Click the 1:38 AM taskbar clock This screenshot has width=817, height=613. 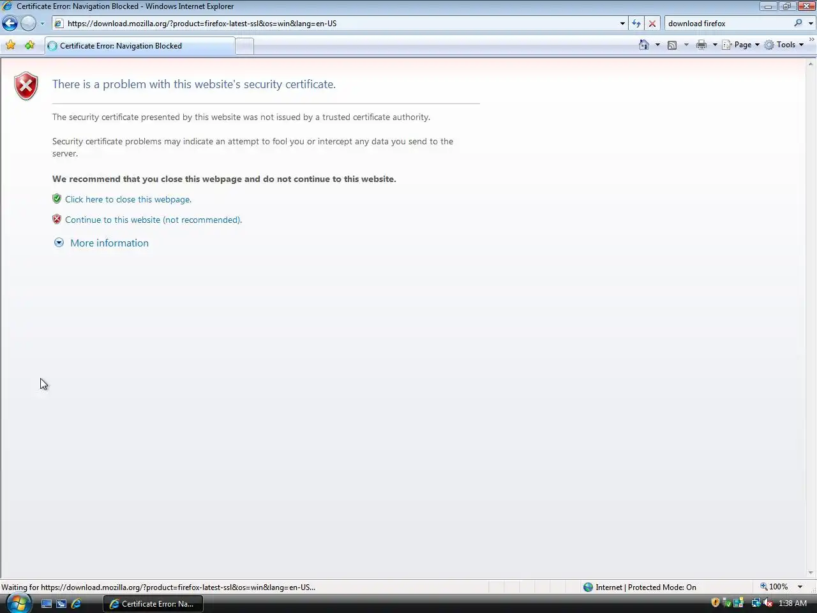coord(792,603)
